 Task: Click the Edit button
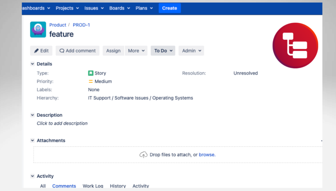41,51
